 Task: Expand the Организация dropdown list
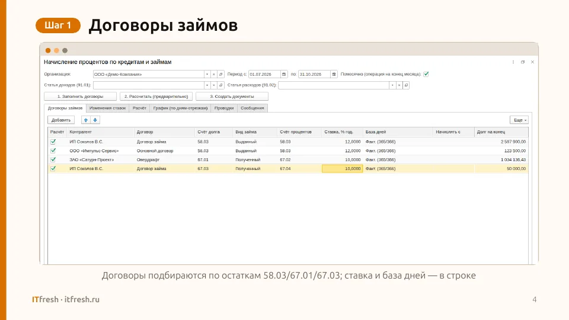click(x=207, y=75)
